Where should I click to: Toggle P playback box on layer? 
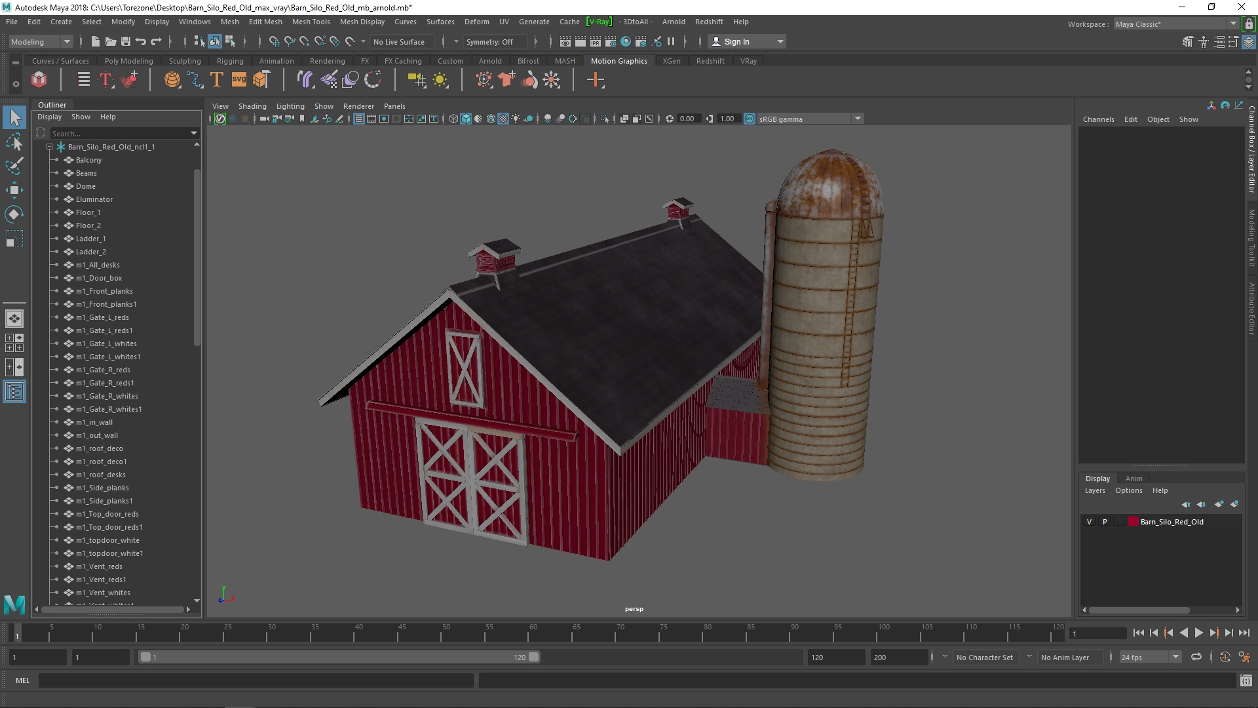[1105, 522]
